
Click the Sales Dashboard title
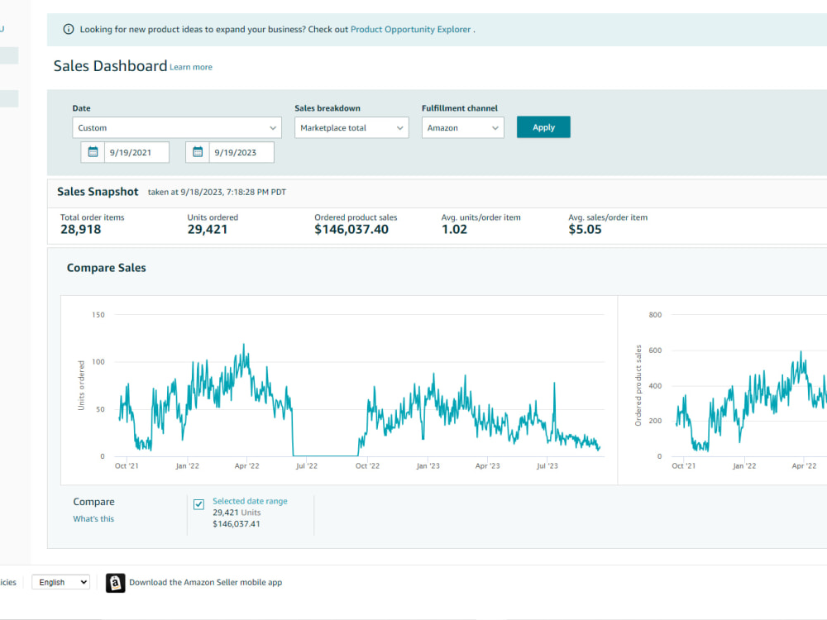(110, 66)
